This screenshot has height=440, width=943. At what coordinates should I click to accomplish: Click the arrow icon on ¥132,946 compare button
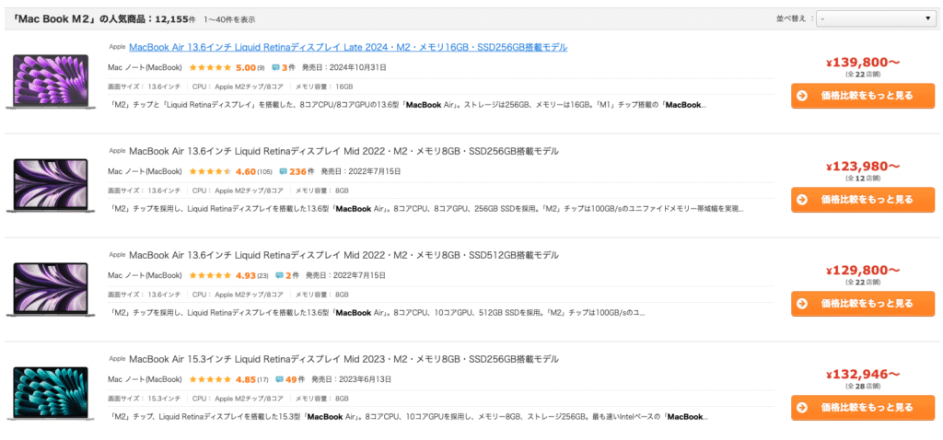point(802,408)
